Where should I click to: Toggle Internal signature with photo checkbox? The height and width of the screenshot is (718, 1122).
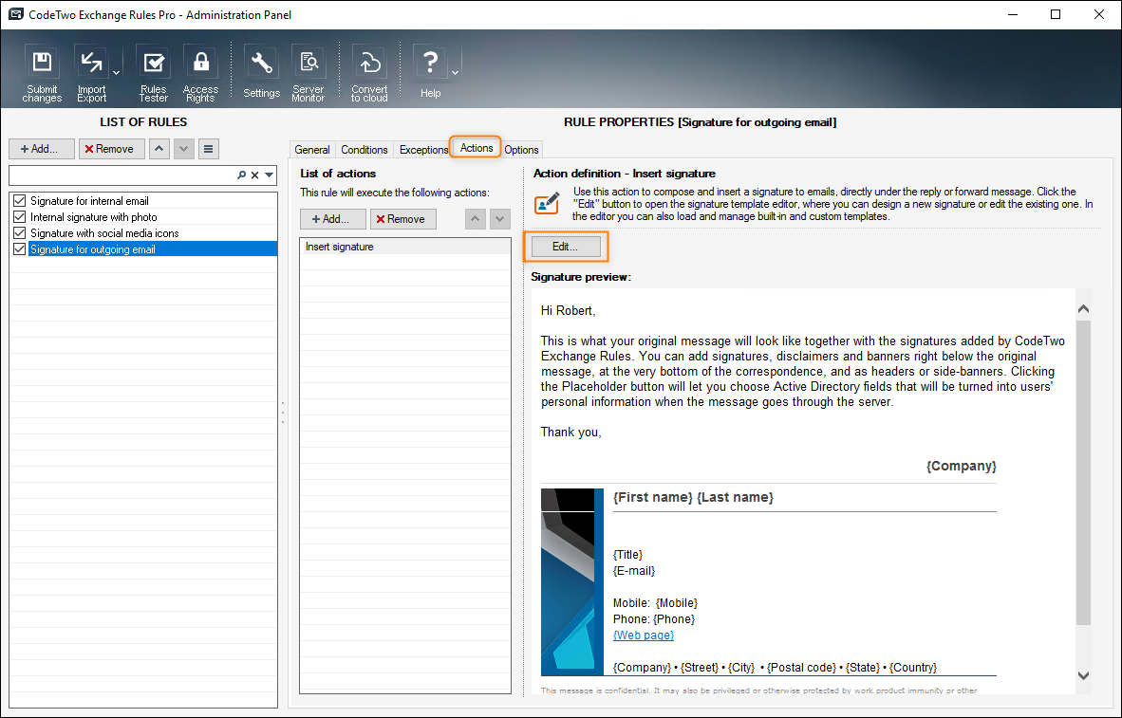[x=19, y=216]
